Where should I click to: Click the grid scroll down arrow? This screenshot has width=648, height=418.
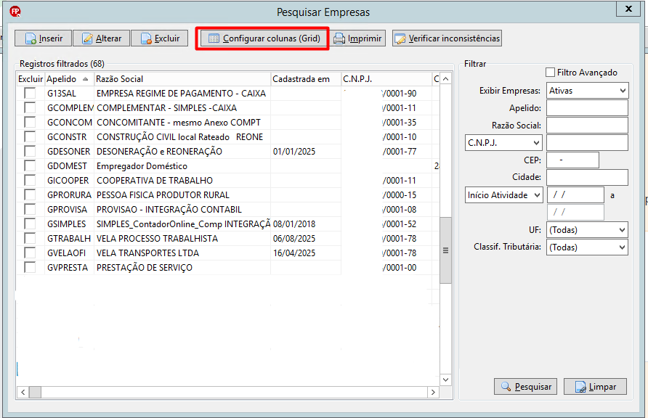pos(445,380)
